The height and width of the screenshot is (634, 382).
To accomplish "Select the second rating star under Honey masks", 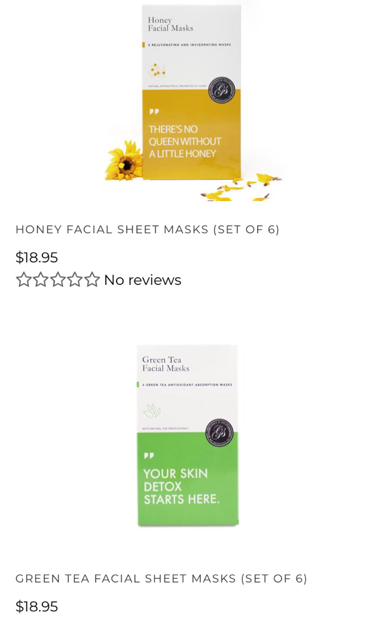I will click(41, 280).
